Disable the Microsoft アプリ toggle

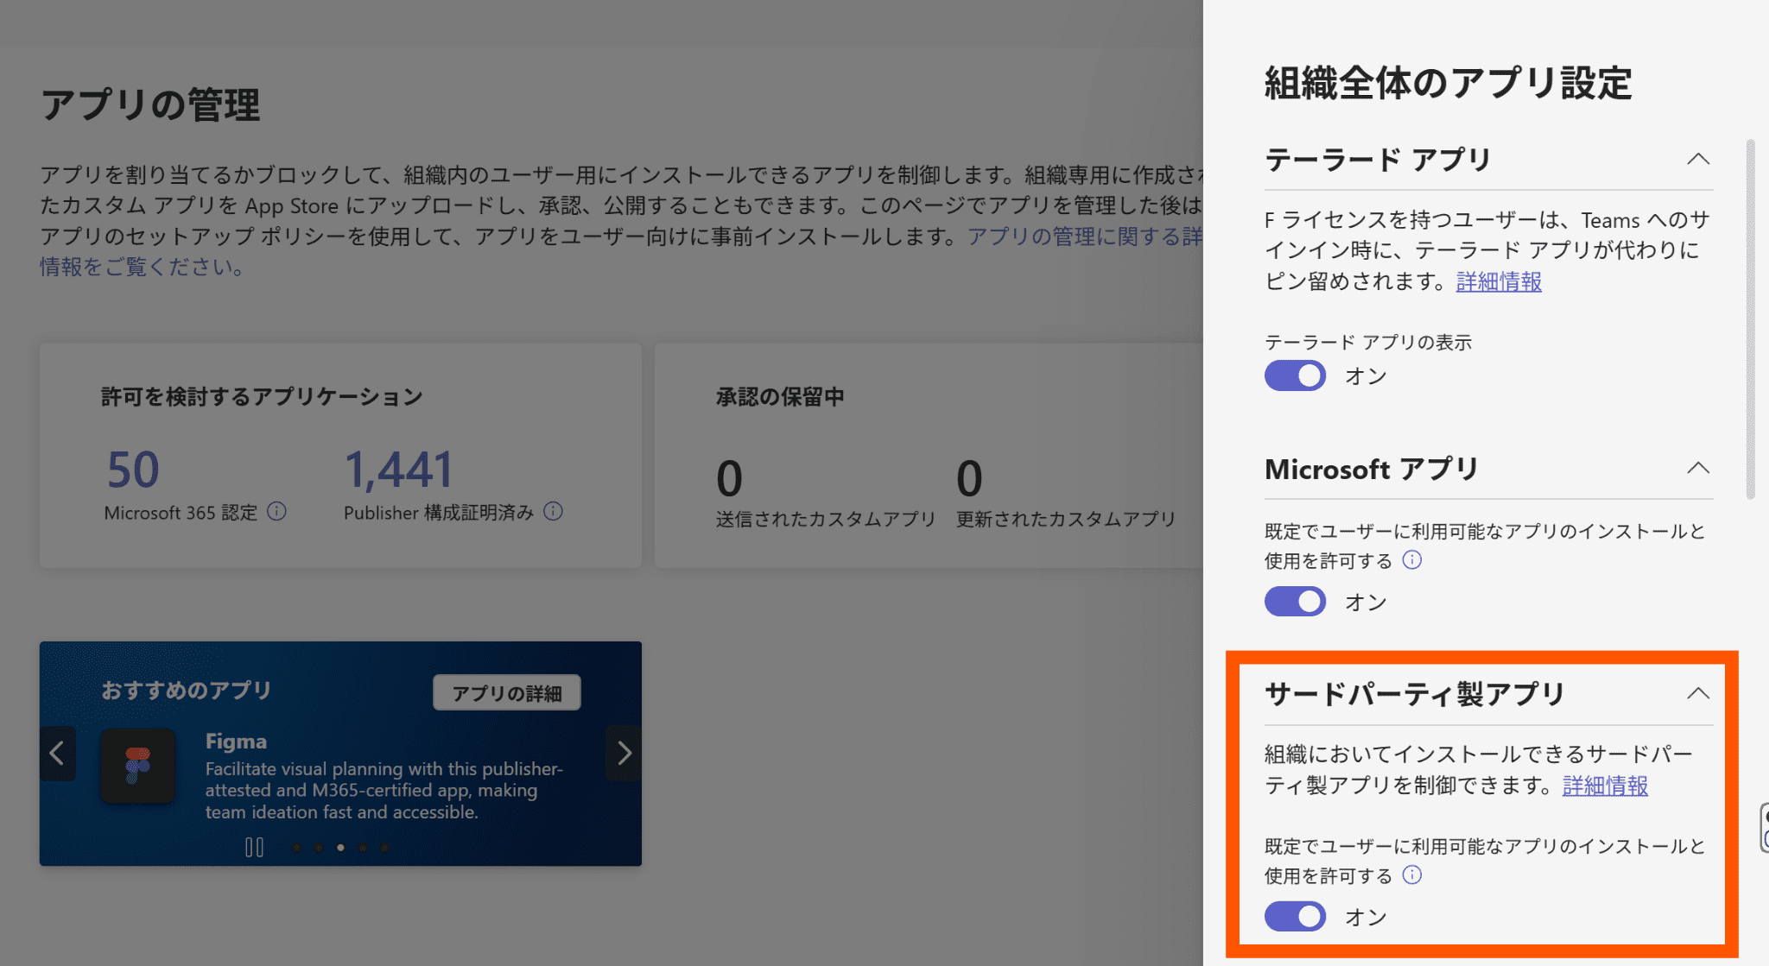[x=1295, y=602]
